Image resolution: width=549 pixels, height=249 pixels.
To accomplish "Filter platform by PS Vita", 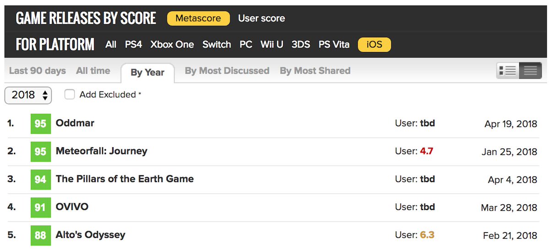I will [x=334, y=44].
